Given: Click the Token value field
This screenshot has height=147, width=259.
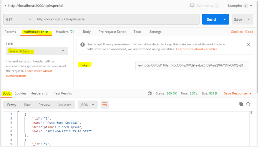Looking at the screenshot, I should tap(192, 65).
